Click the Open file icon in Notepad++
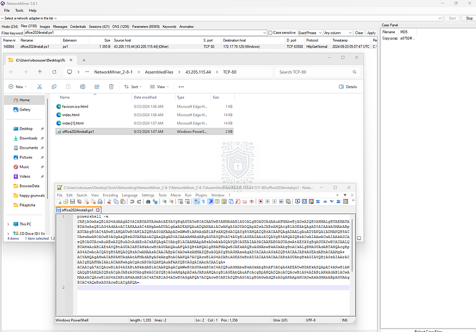 pos(65,202)
